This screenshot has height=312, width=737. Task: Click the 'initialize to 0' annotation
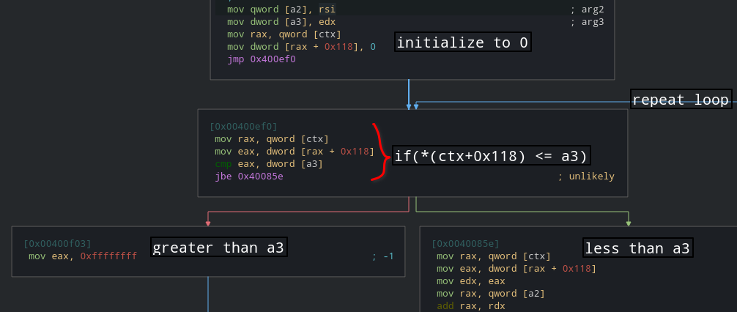[x=462, y=43]
